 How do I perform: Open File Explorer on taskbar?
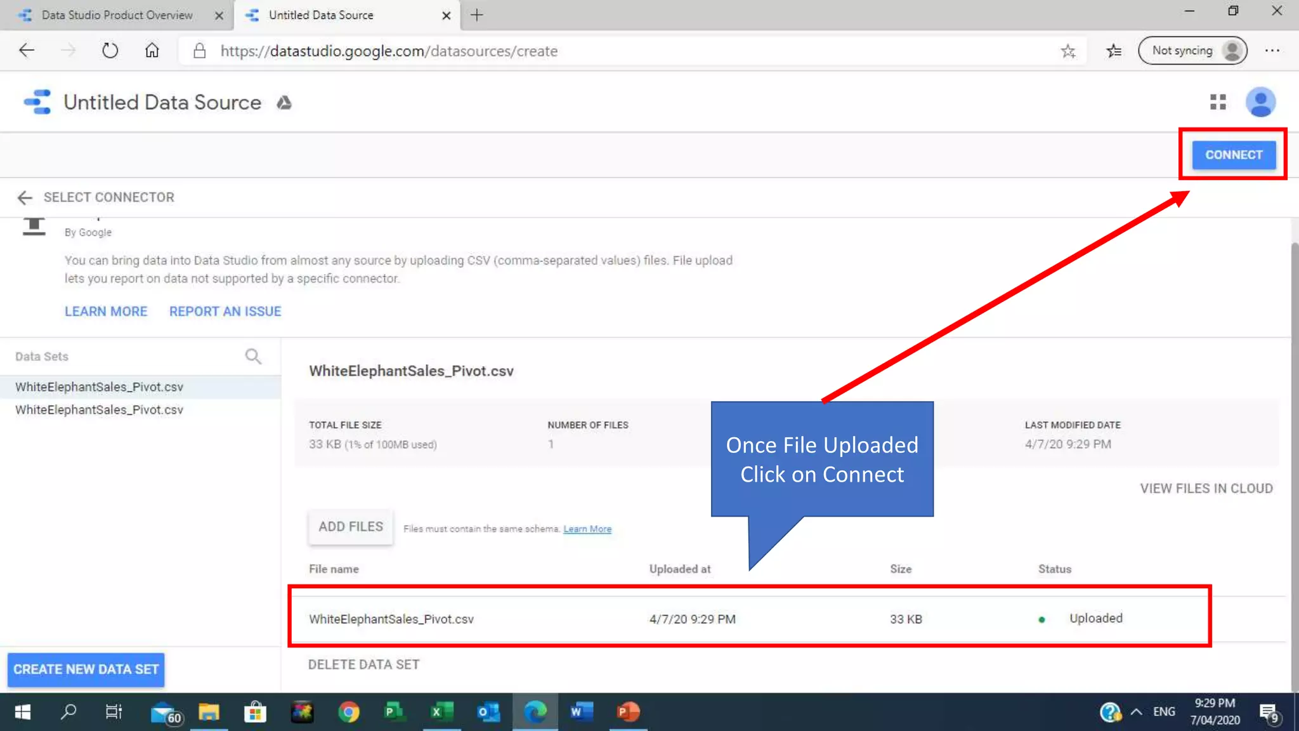click(209, 712)
